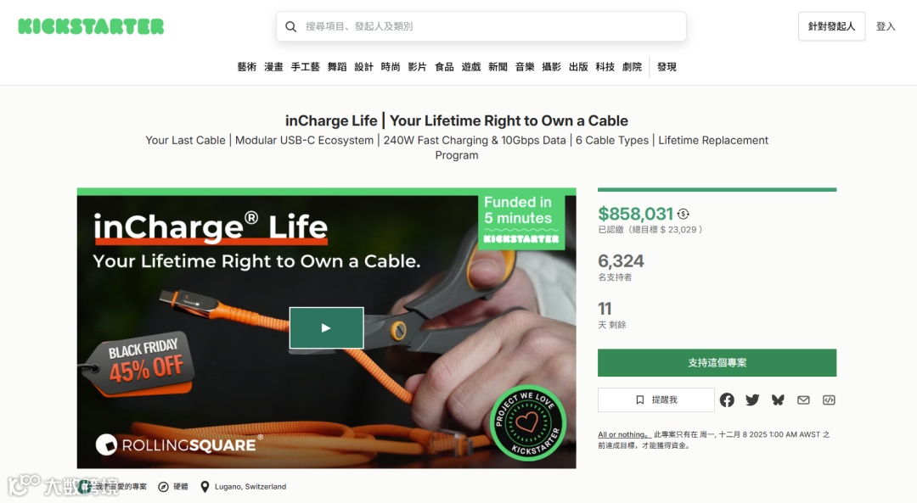Click the 登入 link
The height and width of the screenshot is (503, 917).
coord(886,26)
